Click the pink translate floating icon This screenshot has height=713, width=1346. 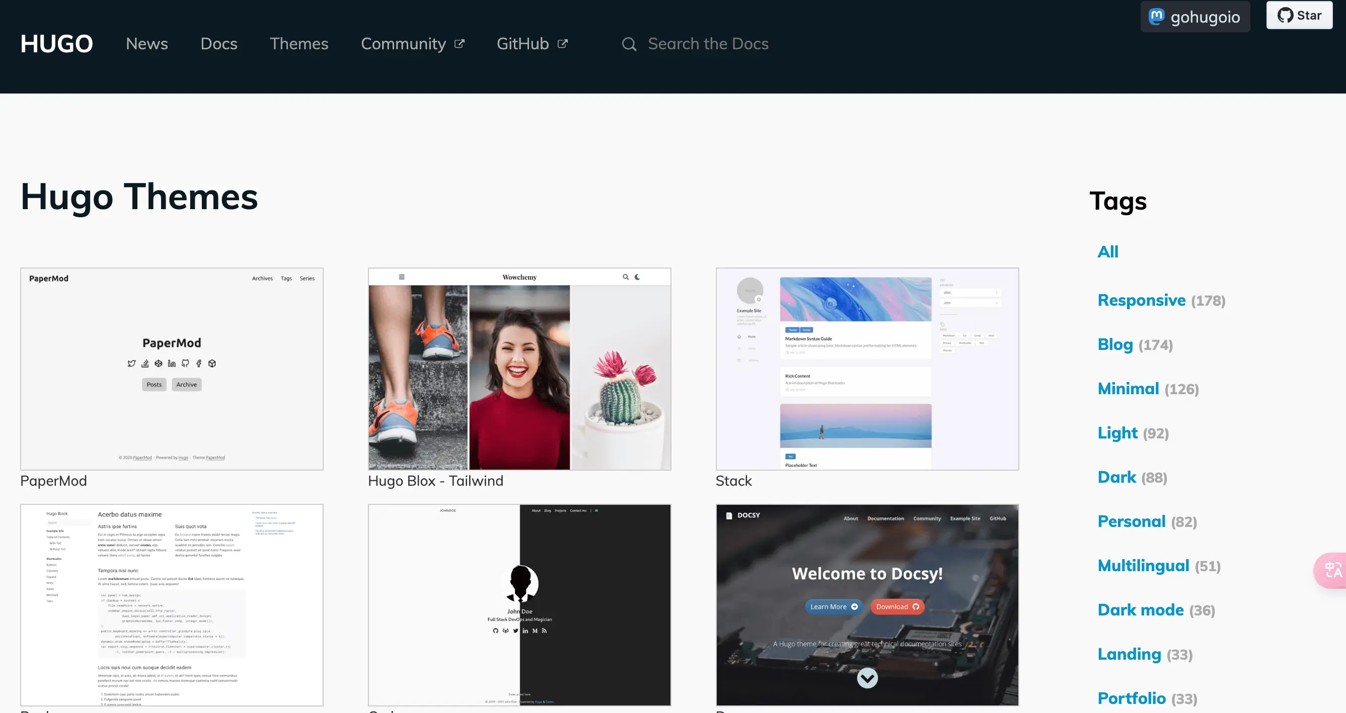pyautogui.click(x=1331, y=571)
